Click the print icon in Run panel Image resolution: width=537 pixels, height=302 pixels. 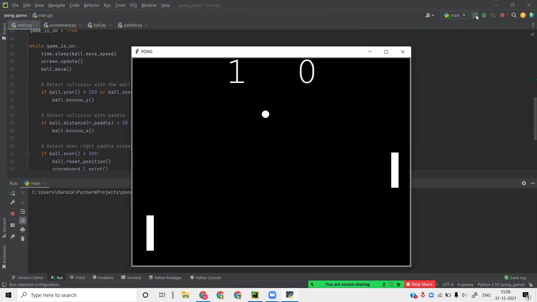click(23, 230)
